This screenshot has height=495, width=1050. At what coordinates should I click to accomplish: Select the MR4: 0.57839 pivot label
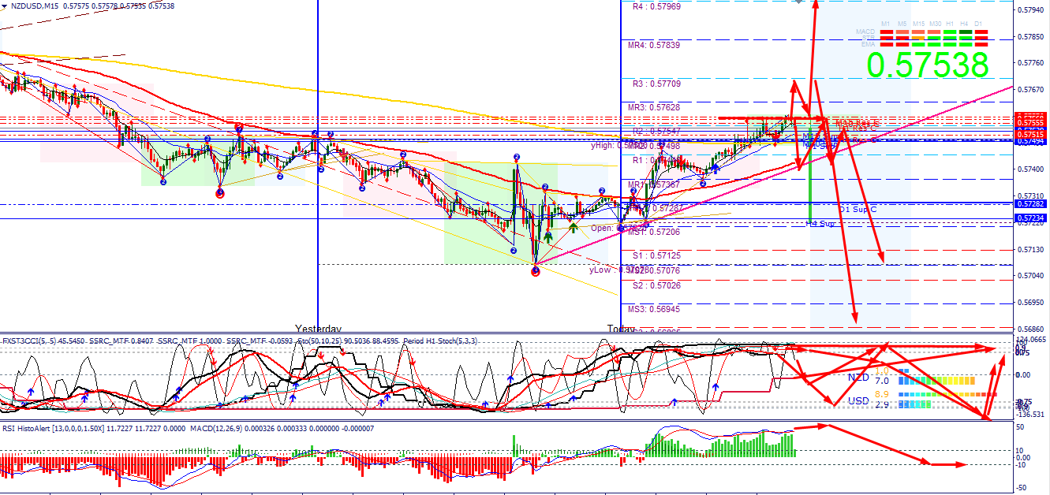[653, 45]
